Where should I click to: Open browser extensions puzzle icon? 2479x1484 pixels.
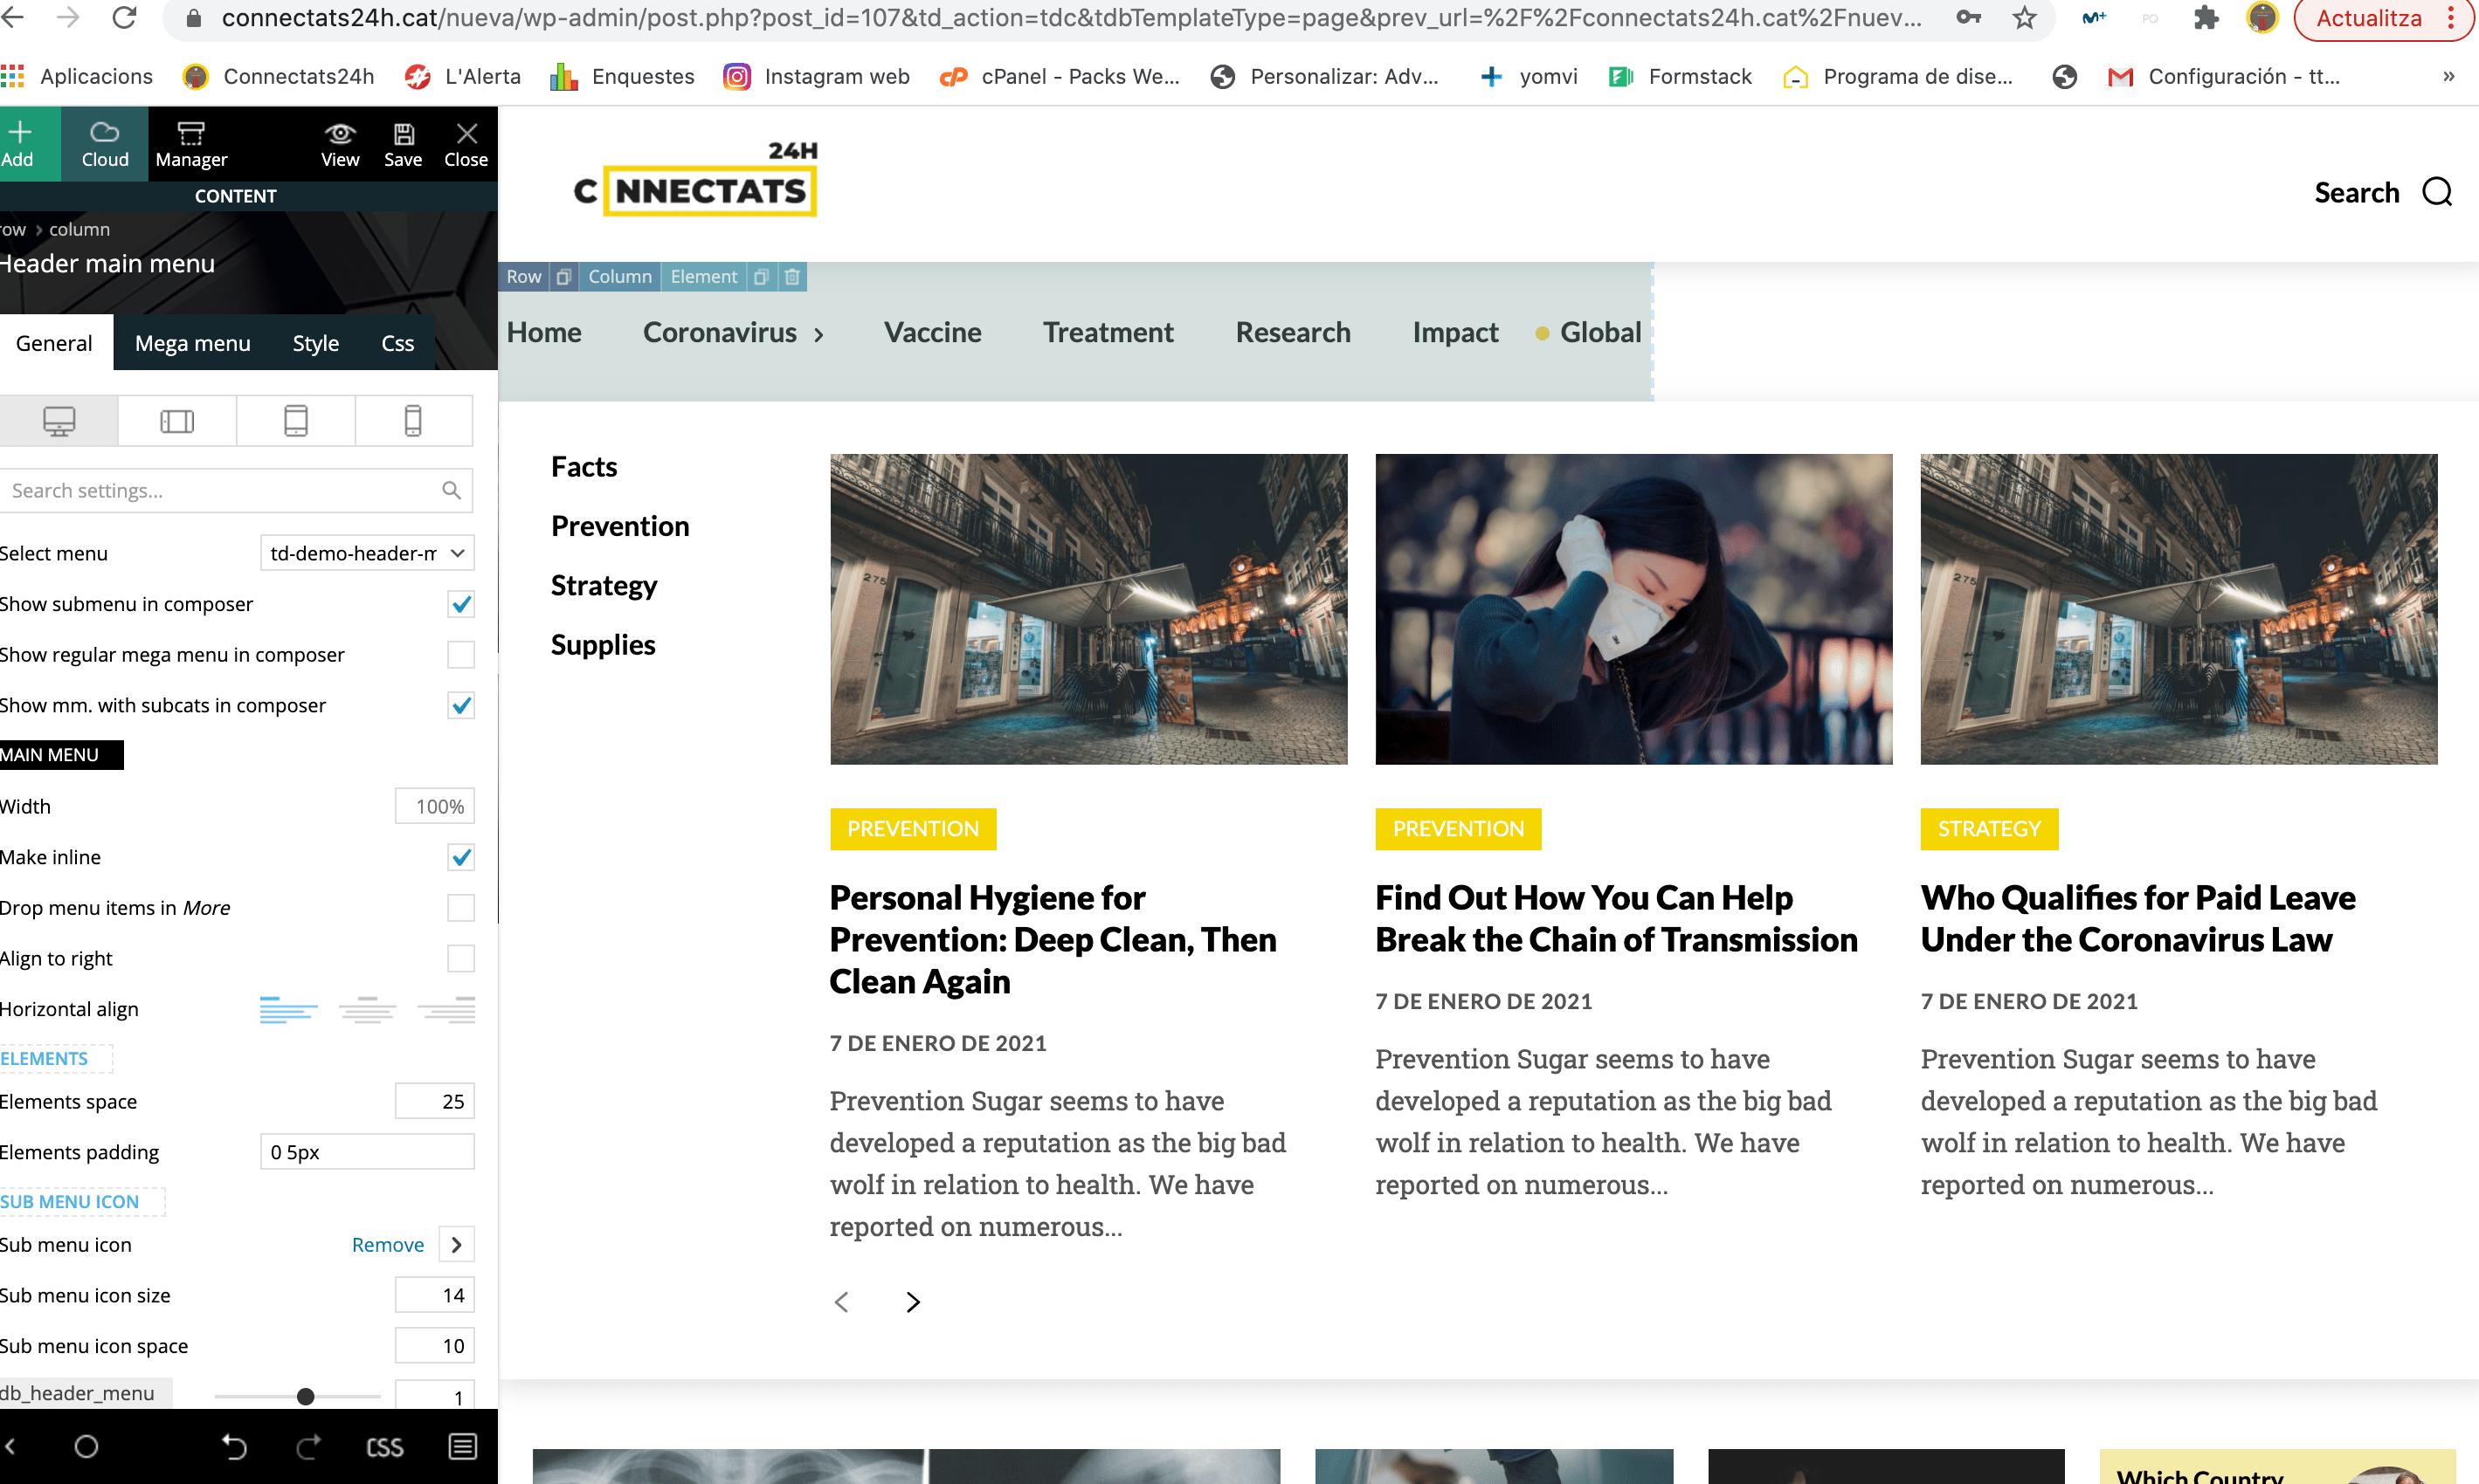tap(2205, 18)
